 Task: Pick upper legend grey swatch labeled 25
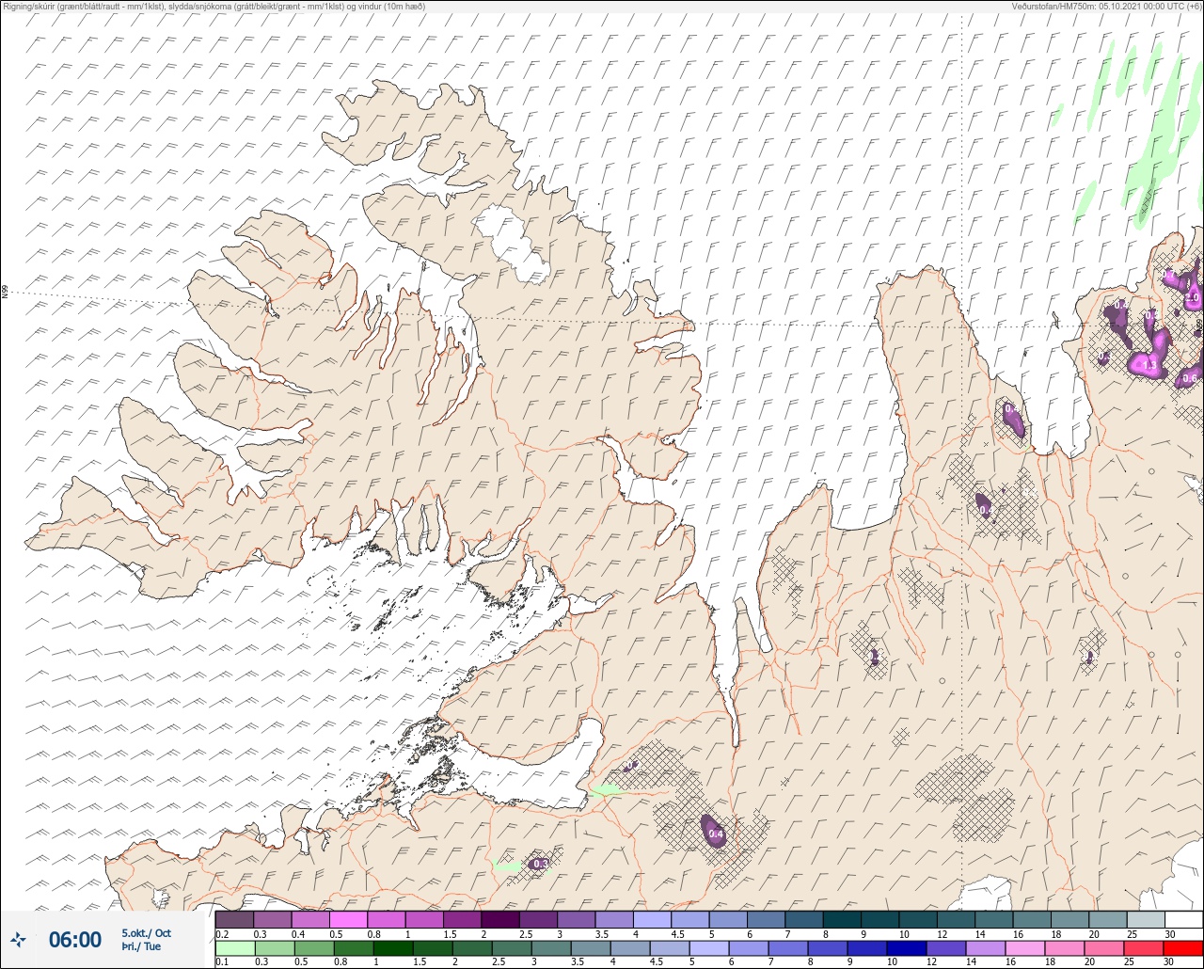tap(1146, 919)
